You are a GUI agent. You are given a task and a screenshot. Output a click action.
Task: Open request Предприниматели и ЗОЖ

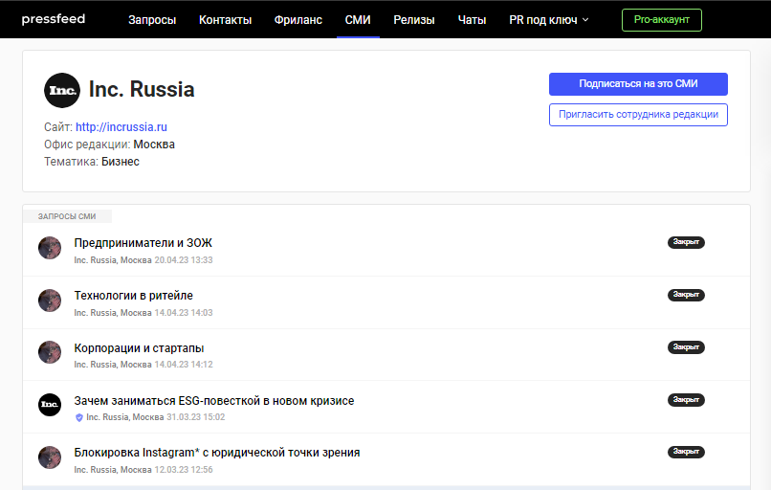pos(143,242)
